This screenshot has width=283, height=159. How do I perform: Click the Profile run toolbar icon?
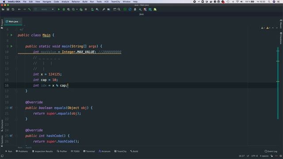click(73, 9)
